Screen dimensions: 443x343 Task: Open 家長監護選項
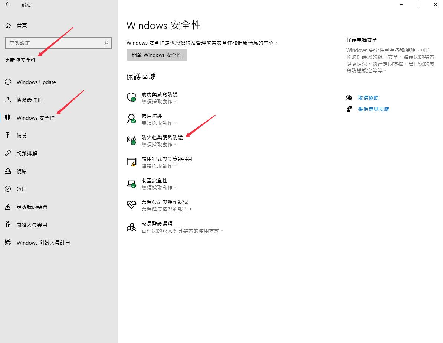tap(157, 224)
